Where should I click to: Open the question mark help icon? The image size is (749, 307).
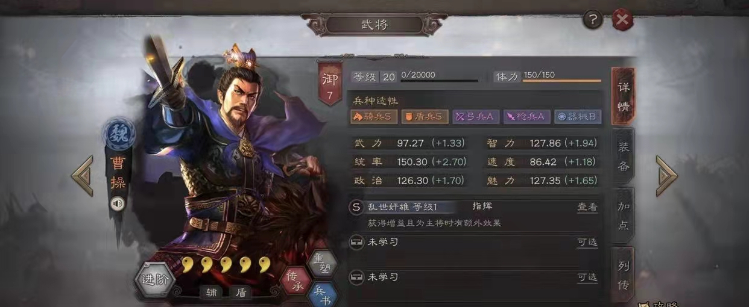pyautogui.click(x=593, y=20)
